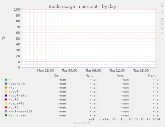Select the /dev/shm legend label
165x127 pixels.
click(x=17, y=84)
